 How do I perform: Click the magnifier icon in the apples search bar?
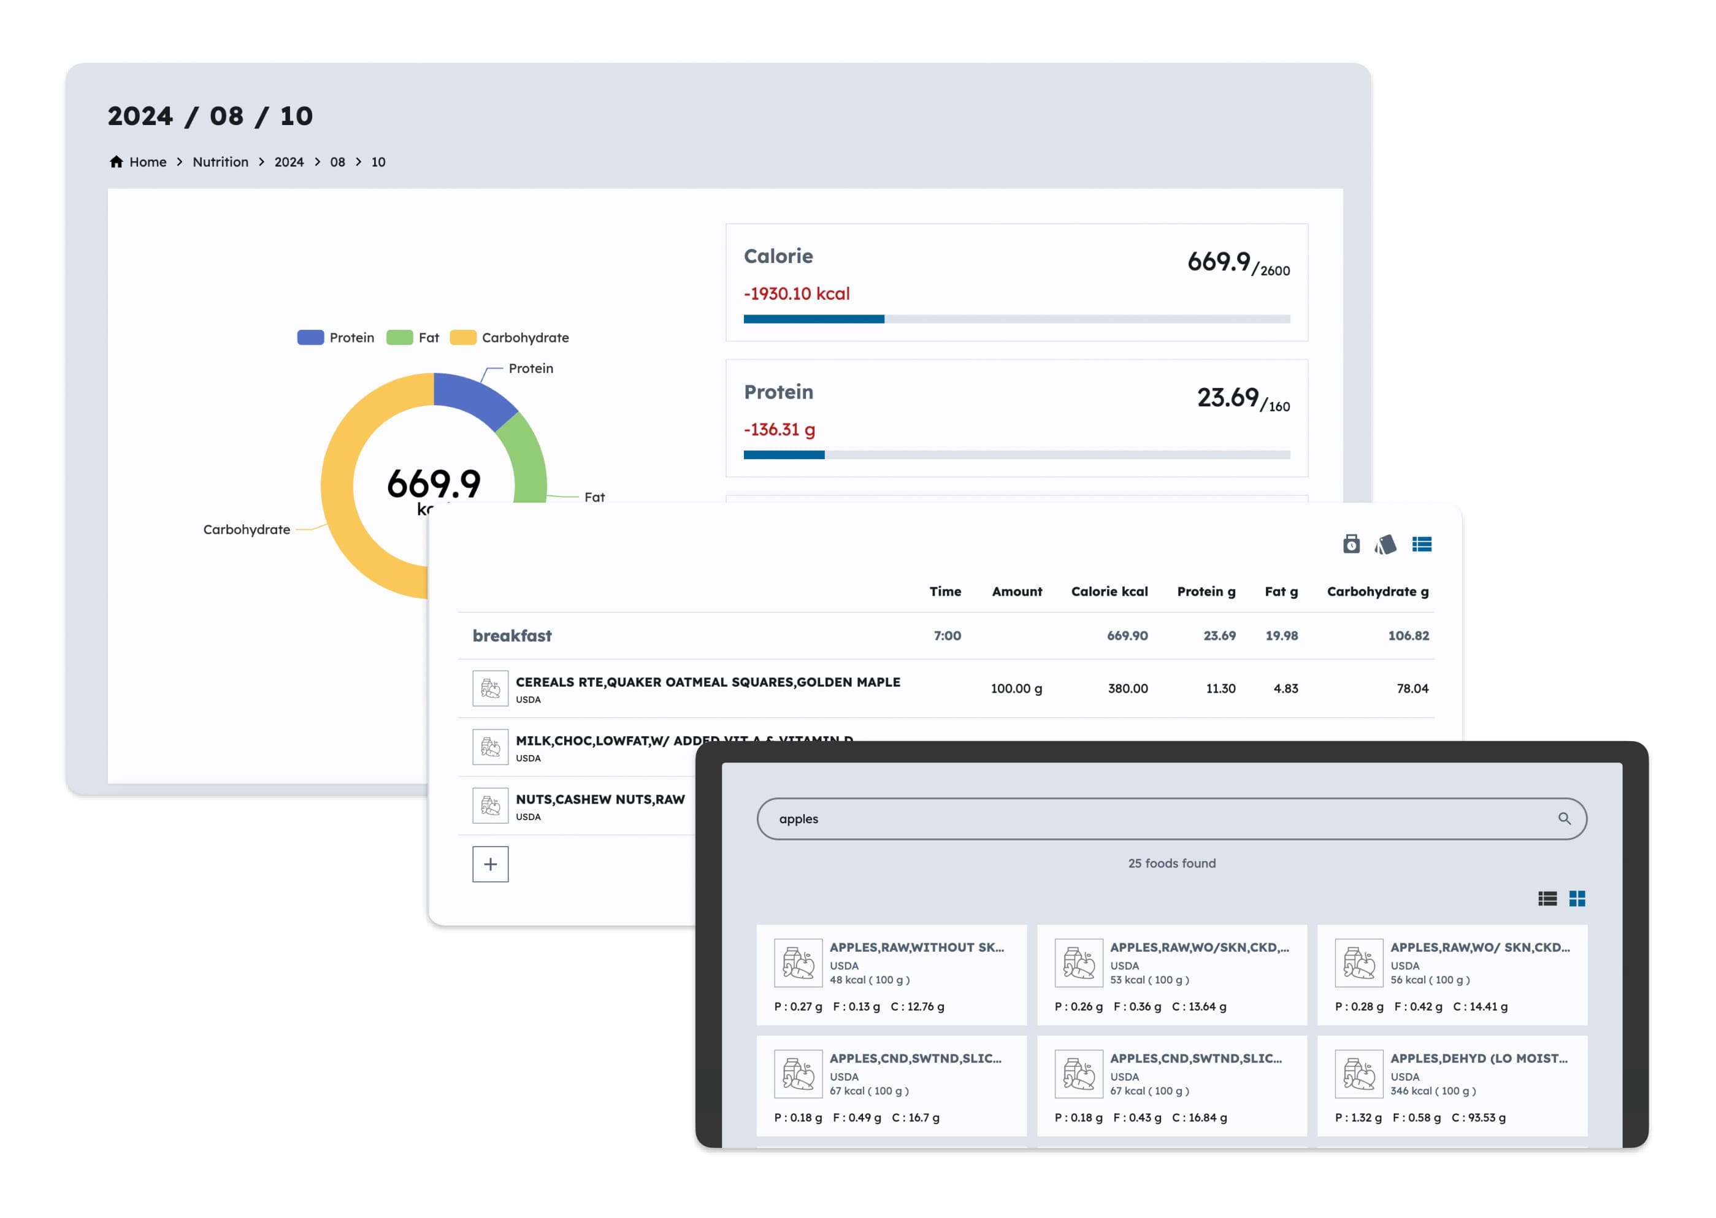tap(1564, 818)
